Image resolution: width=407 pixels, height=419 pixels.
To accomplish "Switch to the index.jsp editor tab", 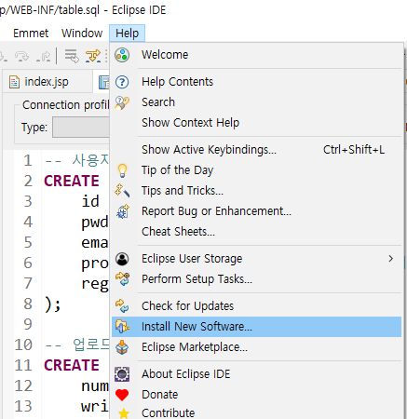I will [47, 82].
